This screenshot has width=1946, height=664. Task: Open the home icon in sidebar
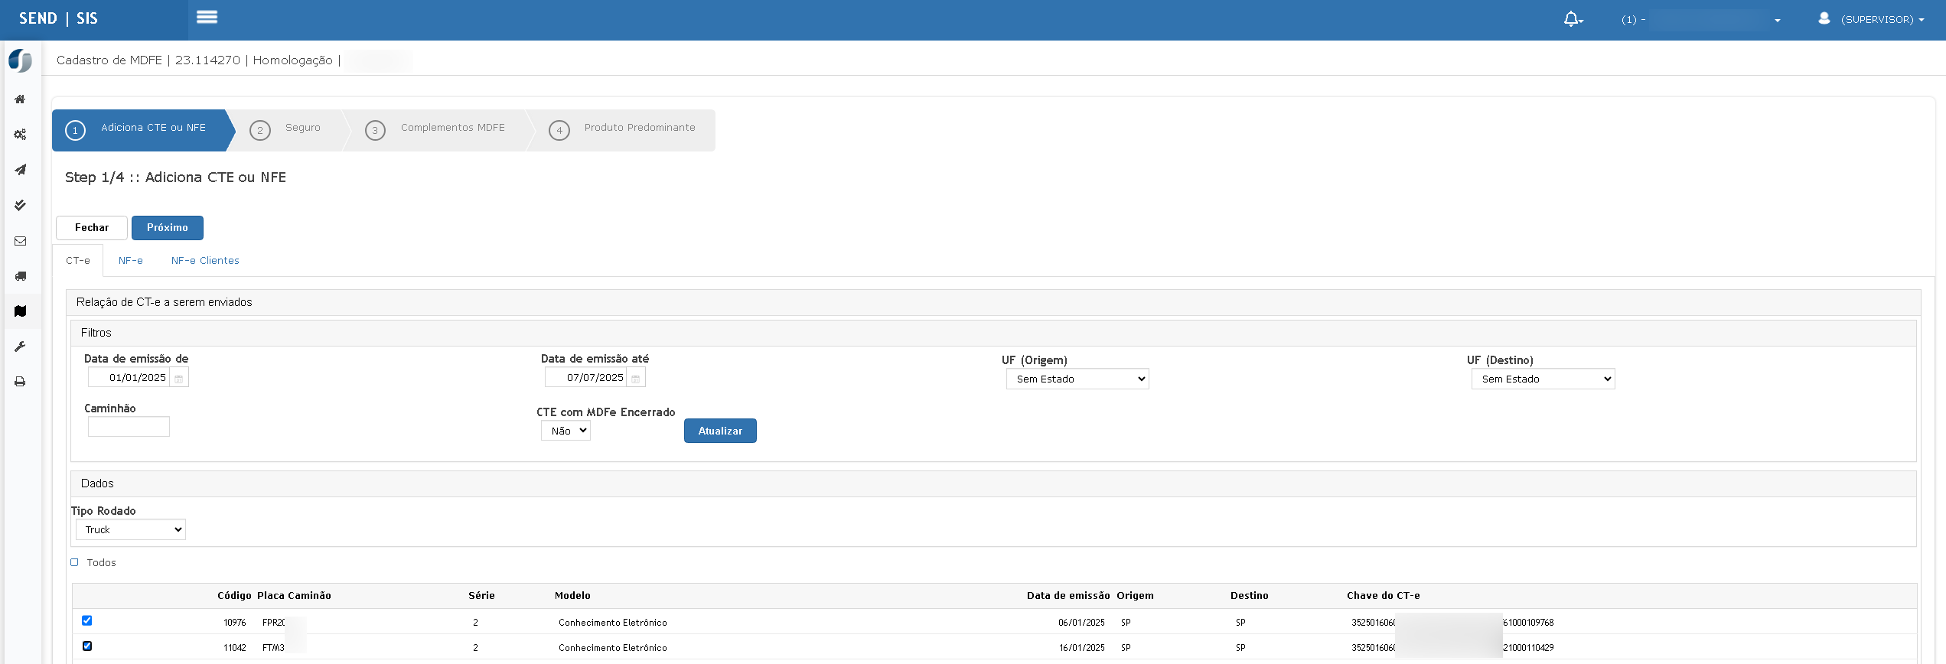(20, 99)
